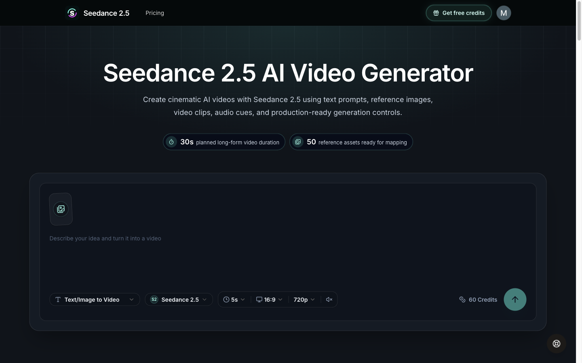Click the 60 Credits indicator

478,300
